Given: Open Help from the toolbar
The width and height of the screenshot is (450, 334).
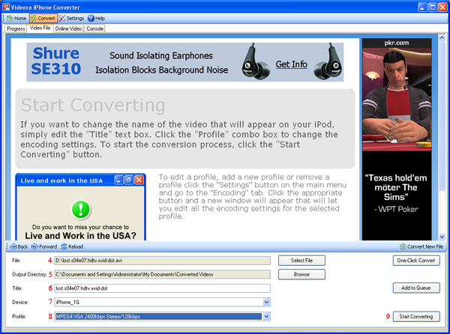Looking at the screenshot, I should pos(96,18).
